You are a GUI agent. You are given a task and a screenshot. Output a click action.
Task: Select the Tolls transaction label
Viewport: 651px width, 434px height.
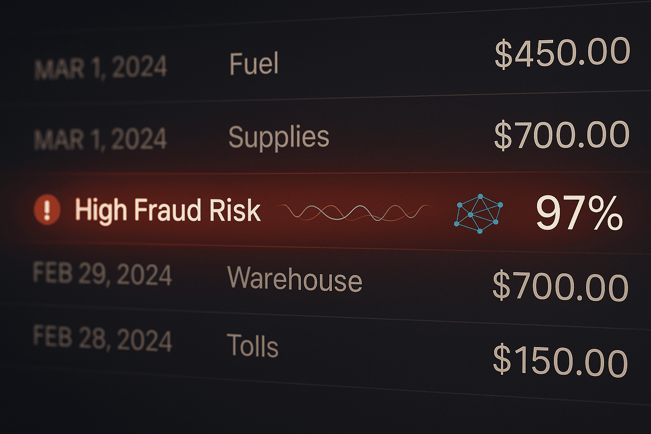click(x=253, y=345)
